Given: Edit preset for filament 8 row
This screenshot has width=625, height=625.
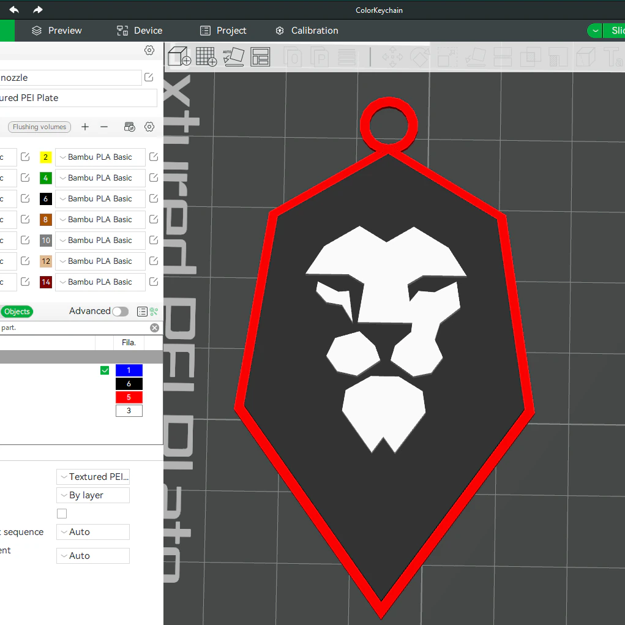Looking at the screenshot, I should click(154, 219).
